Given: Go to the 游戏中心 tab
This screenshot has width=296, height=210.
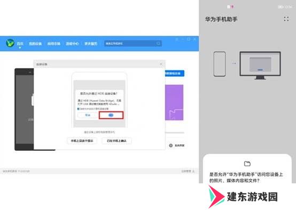Looking at the screenshot, I should click(x=72, y=44).
